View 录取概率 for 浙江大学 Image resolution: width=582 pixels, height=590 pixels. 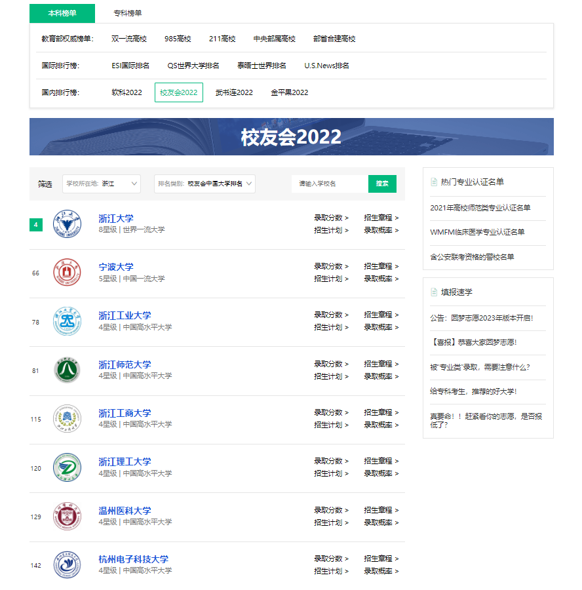pos(381,230)
